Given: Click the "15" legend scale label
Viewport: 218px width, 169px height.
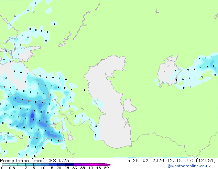Looking at the screenshot, I should (51, 168).
